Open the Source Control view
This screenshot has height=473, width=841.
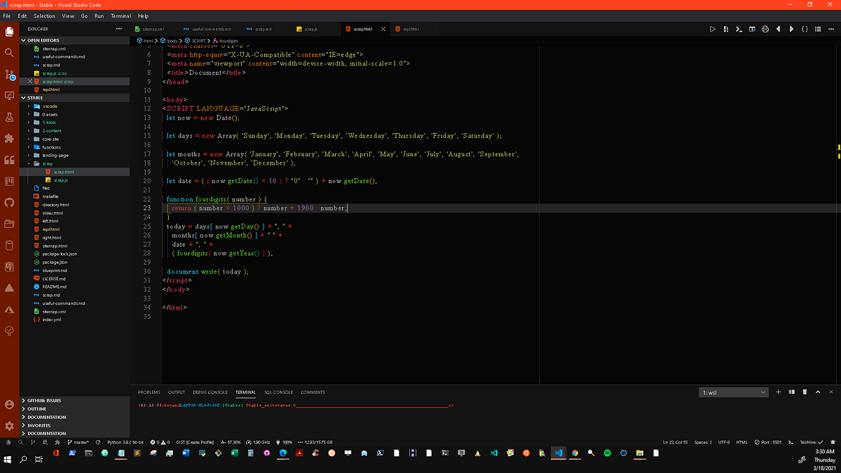[x=9, y=74]
